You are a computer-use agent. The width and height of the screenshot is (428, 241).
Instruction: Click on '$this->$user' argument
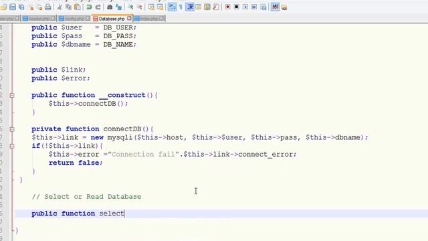point(217,137)
